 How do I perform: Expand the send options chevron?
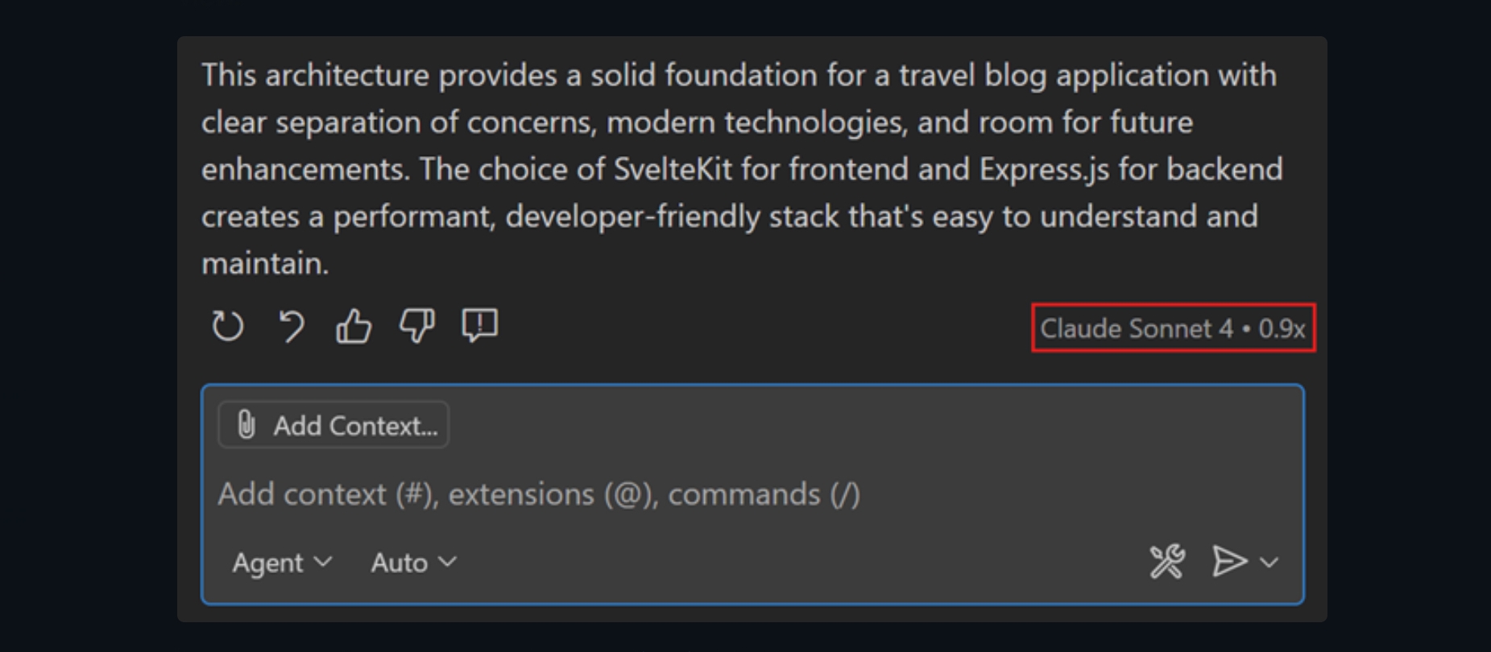(x=1268, y=563)
